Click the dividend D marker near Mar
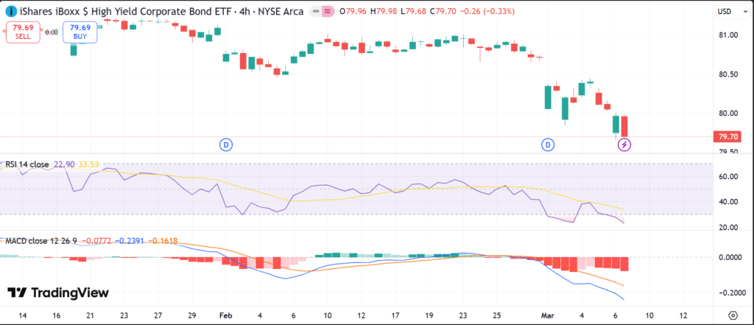This screenshot has width=754, height=325. click(547, 144)
